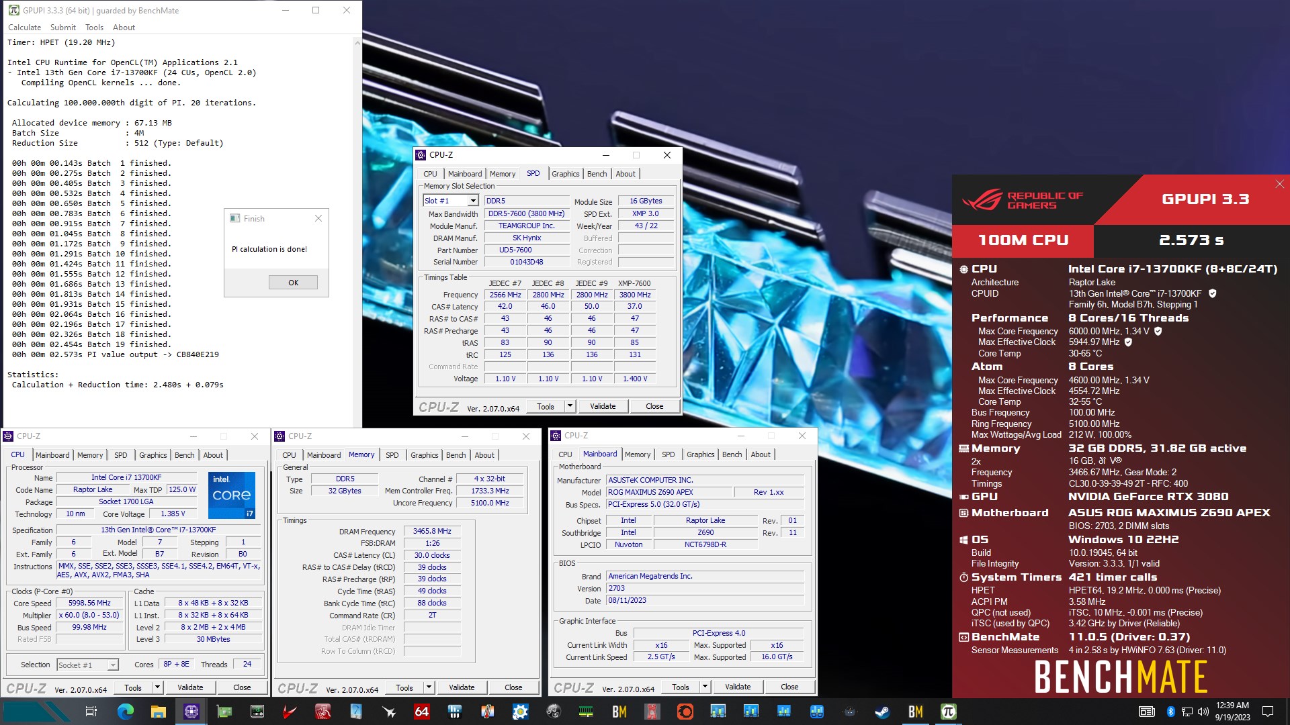Switch to Graphics tab in CPU-Z SPD window
Image resolution: width=1290 pixels, height=725 pixels.
(565, 174)
